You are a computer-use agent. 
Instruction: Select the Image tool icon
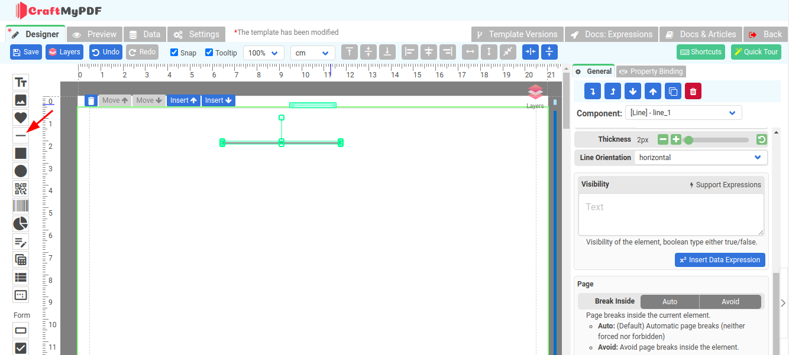21,100
